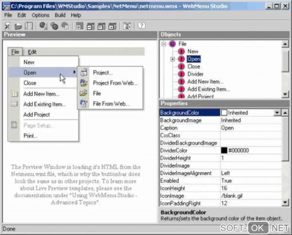Click the help question mark toolbar icon
292x235 pixels.
142,26
